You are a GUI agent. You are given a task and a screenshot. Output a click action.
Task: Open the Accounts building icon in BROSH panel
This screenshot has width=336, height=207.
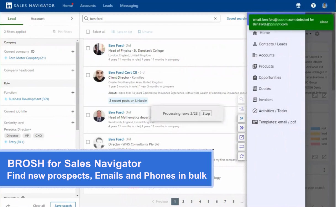pyautogui.click(x=255, y=55)
